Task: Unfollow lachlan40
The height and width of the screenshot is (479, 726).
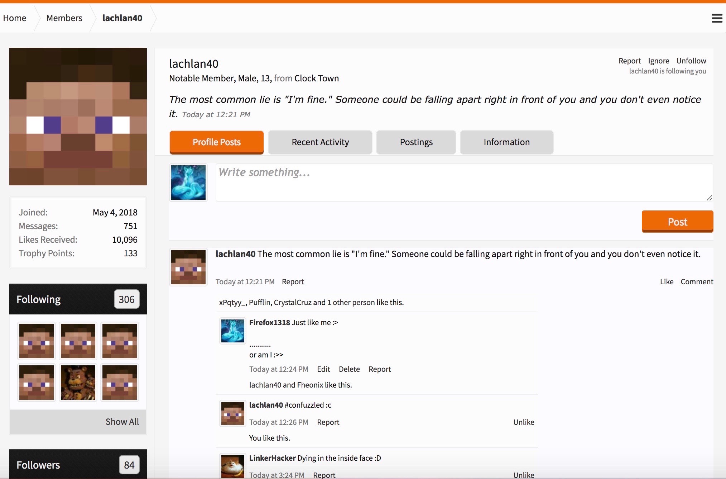Action: point(691,61)
